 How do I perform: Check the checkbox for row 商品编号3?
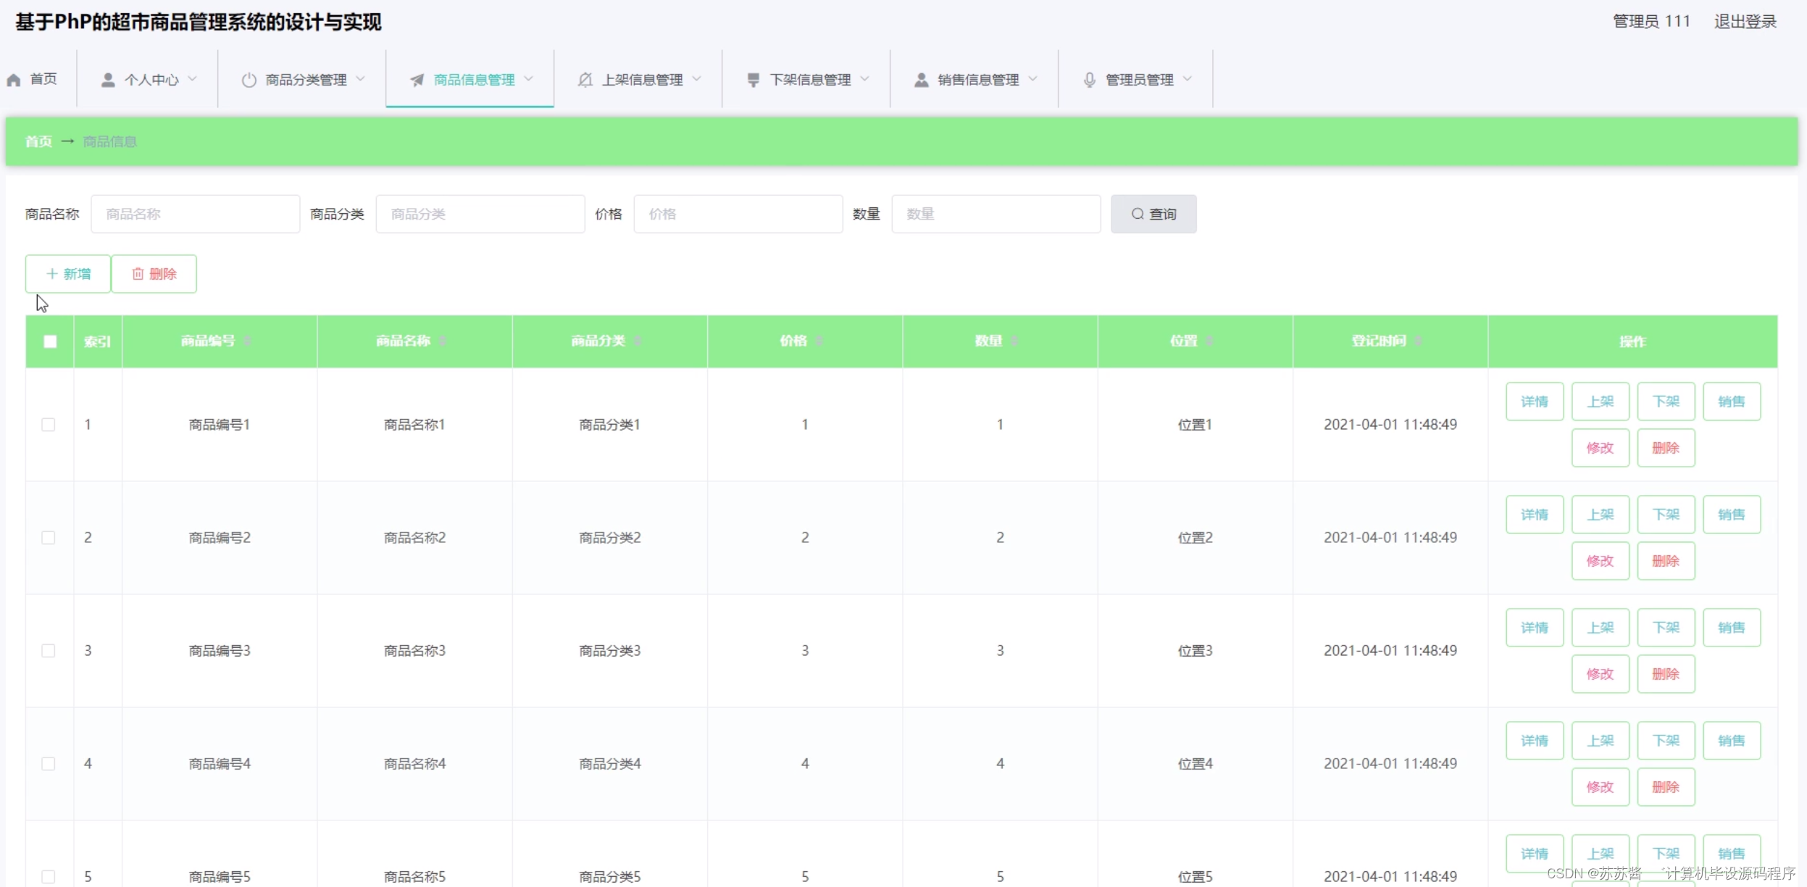coord(49,651)
